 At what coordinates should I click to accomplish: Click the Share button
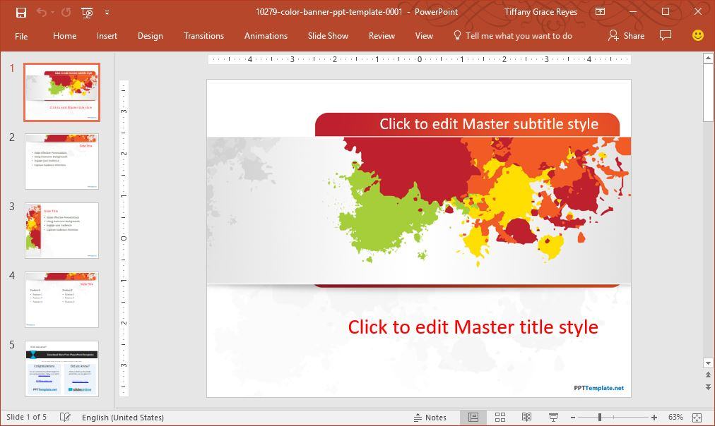pos(626,36)
